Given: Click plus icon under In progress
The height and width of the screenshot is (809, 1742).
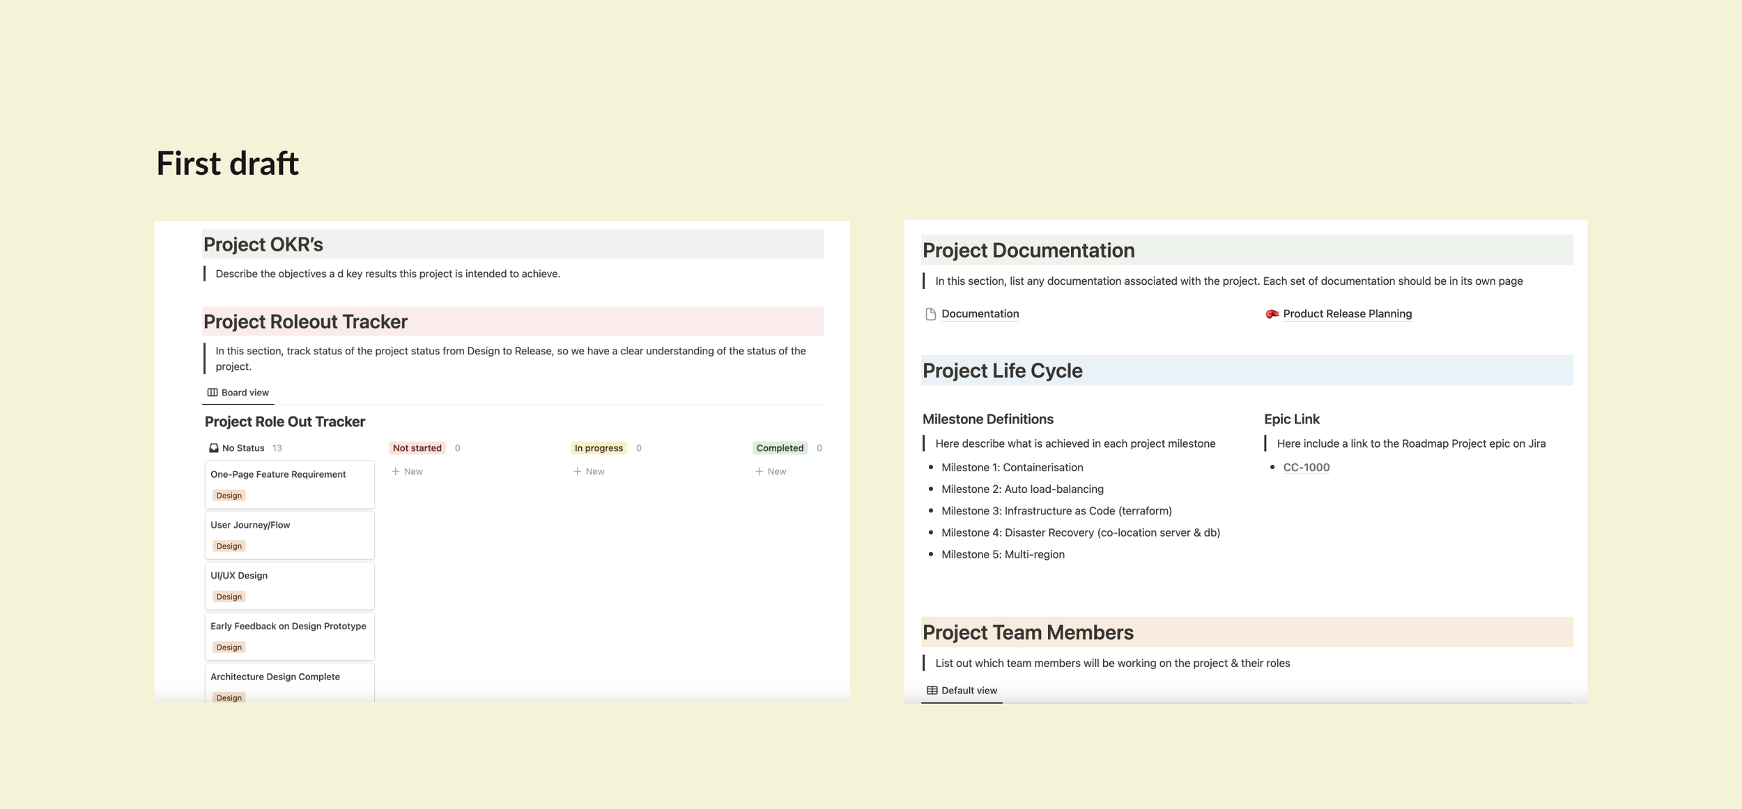Looking at the screenshot, I should click(x=577, y=471).
